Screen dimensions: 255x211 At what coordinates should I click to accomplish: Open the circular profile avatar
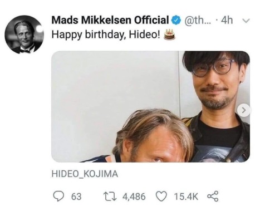24,35
